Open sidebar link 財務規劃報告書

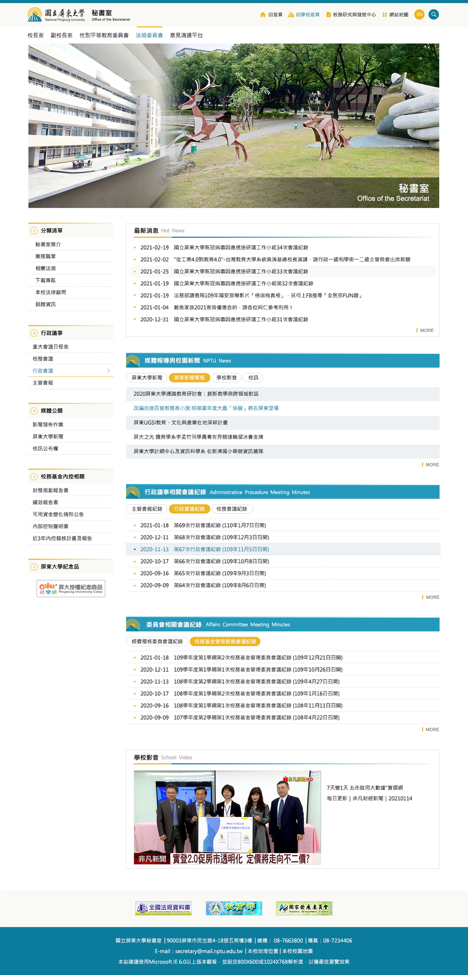tap(50, 491)
